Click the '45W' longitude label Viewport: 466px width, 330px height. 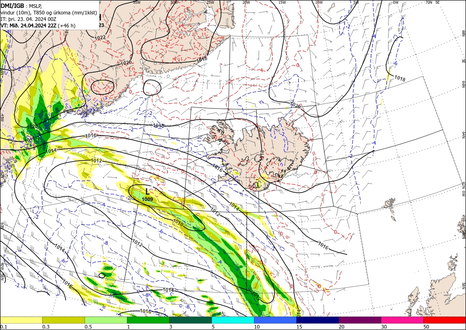coord(2,118)
